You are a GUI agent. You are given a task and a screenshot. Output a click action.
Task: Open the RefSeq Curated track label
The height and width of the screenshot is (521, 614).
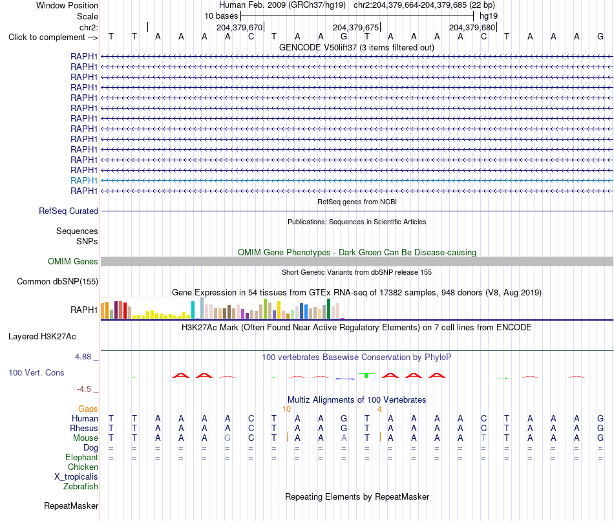tap(68, 211)
